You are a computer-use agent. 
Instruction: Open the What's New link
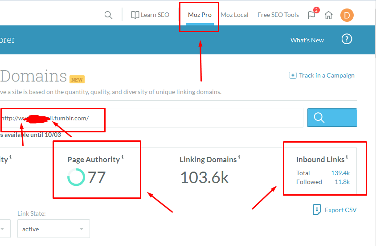307,40
